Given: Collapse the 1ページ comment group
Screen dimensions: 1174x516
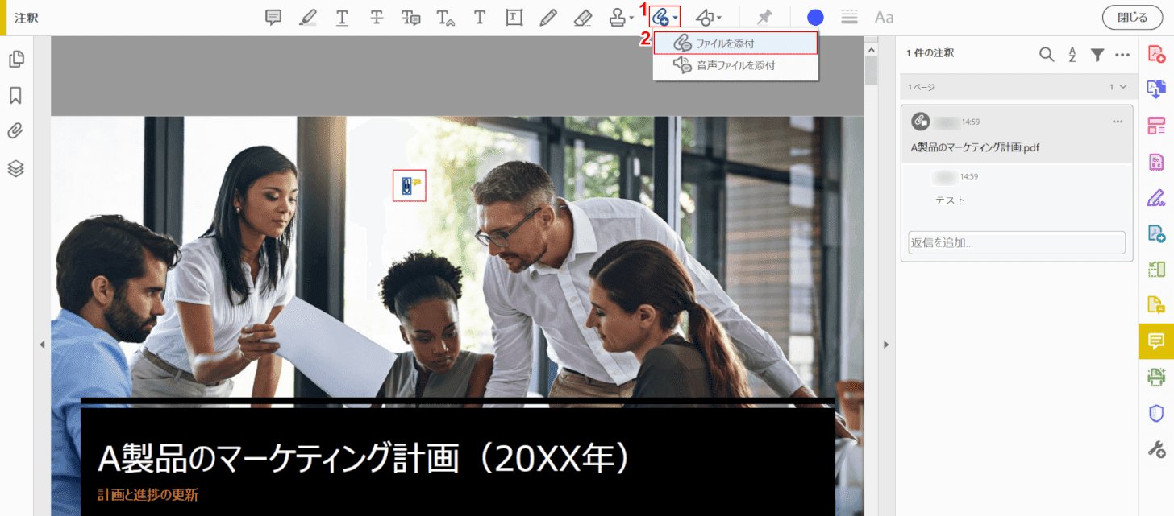Looking at the screenshot, I should pyautogui.click(x=1123, y=86).
